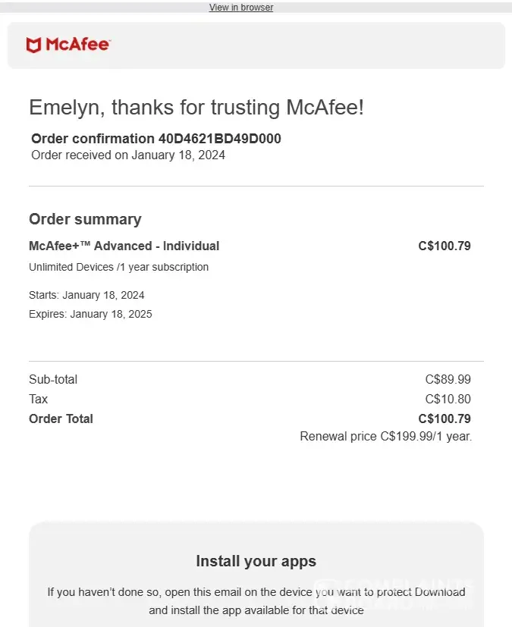Click the Order summary heading
This screenshot has width=512, height=627.
pos(85,219)
